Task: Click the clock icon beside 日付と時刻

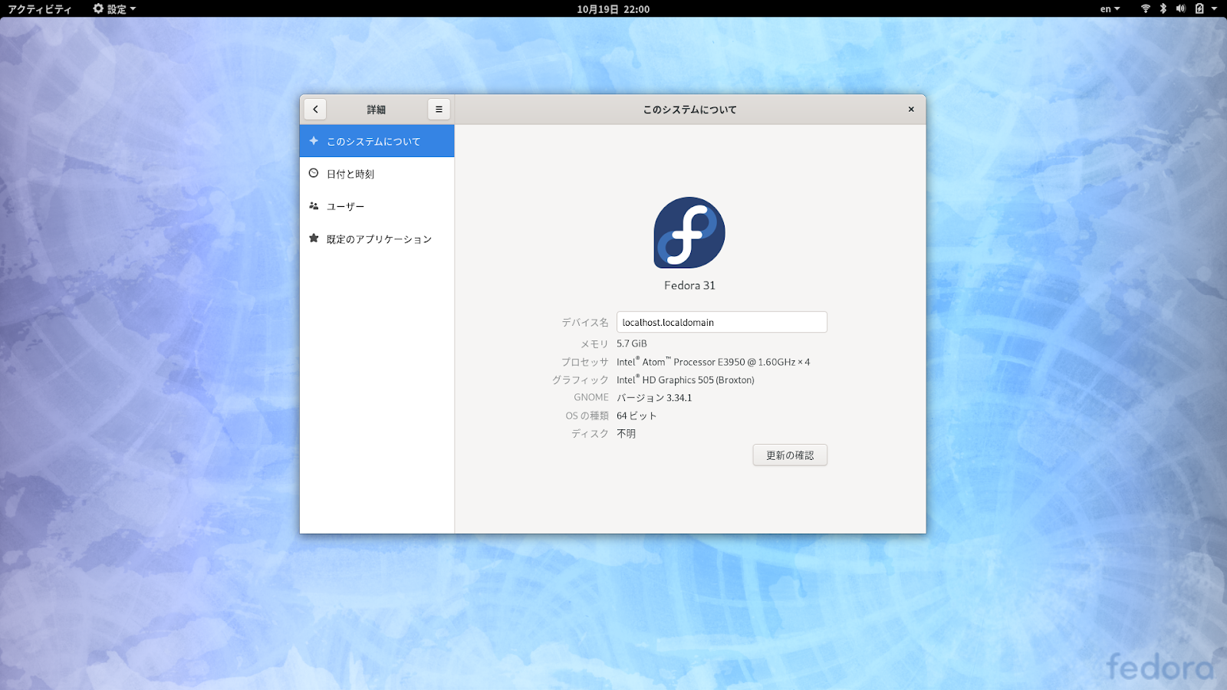Action: tap(314, 173)
